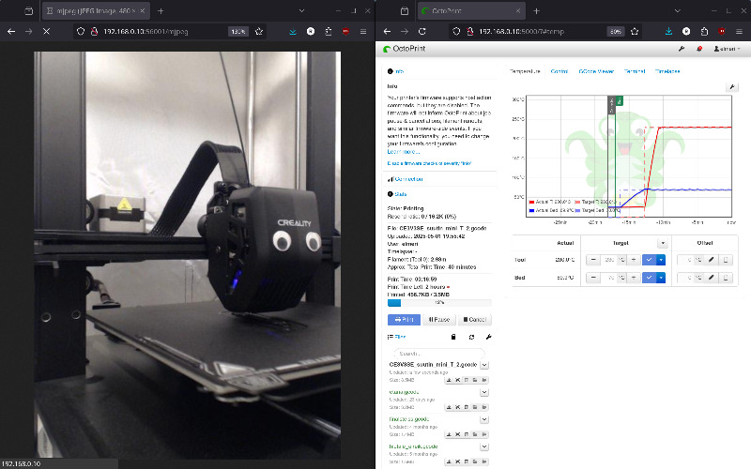The width and height of the screenshot is (751, 469).
Task: Switch to the Terminal tab
Action: click(x=635, y=71)
